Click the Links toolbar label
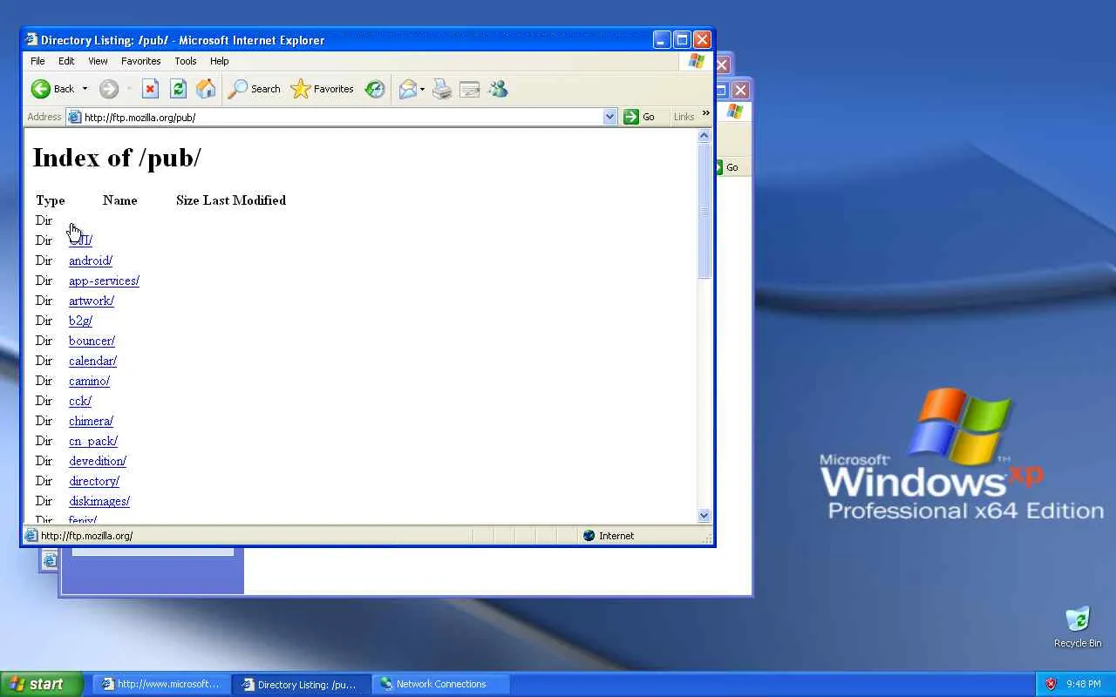This screenshot has height=697, width=1116. tap(684, 117)
